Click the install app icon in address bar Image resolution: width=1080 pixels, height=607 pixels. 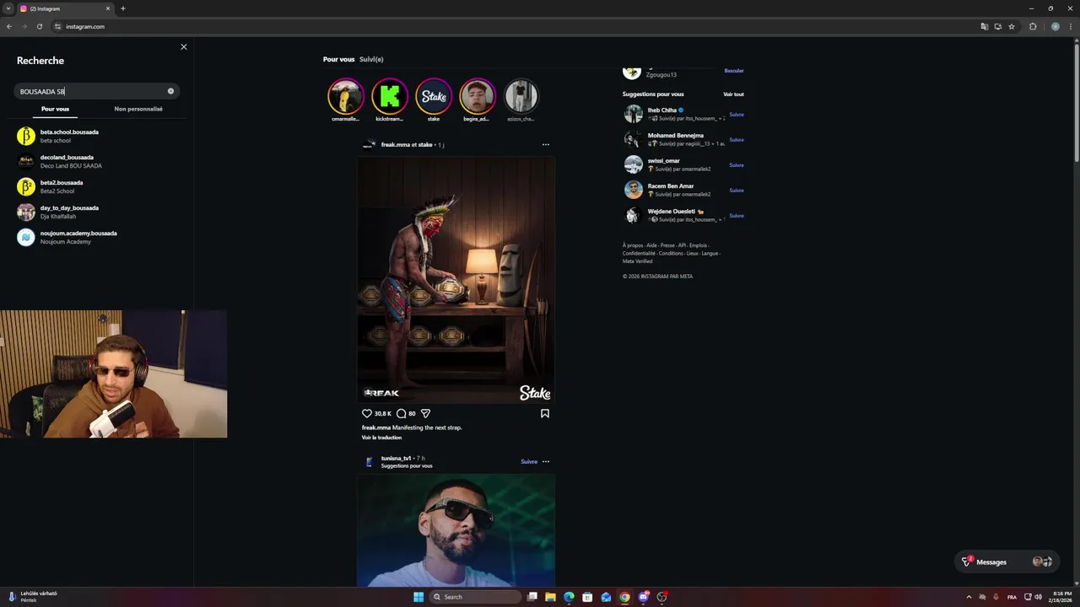pos(997,27)
